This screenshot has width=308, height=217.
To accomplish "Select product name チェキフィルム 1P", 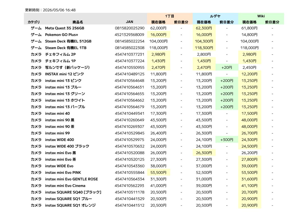I will (x=60, y=61).
